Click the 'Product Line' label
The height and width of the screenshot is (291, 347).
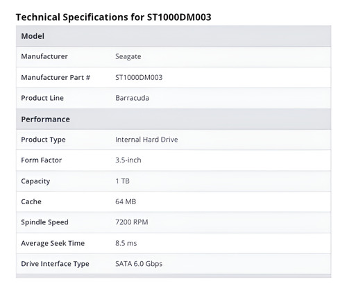coord(42,98)
